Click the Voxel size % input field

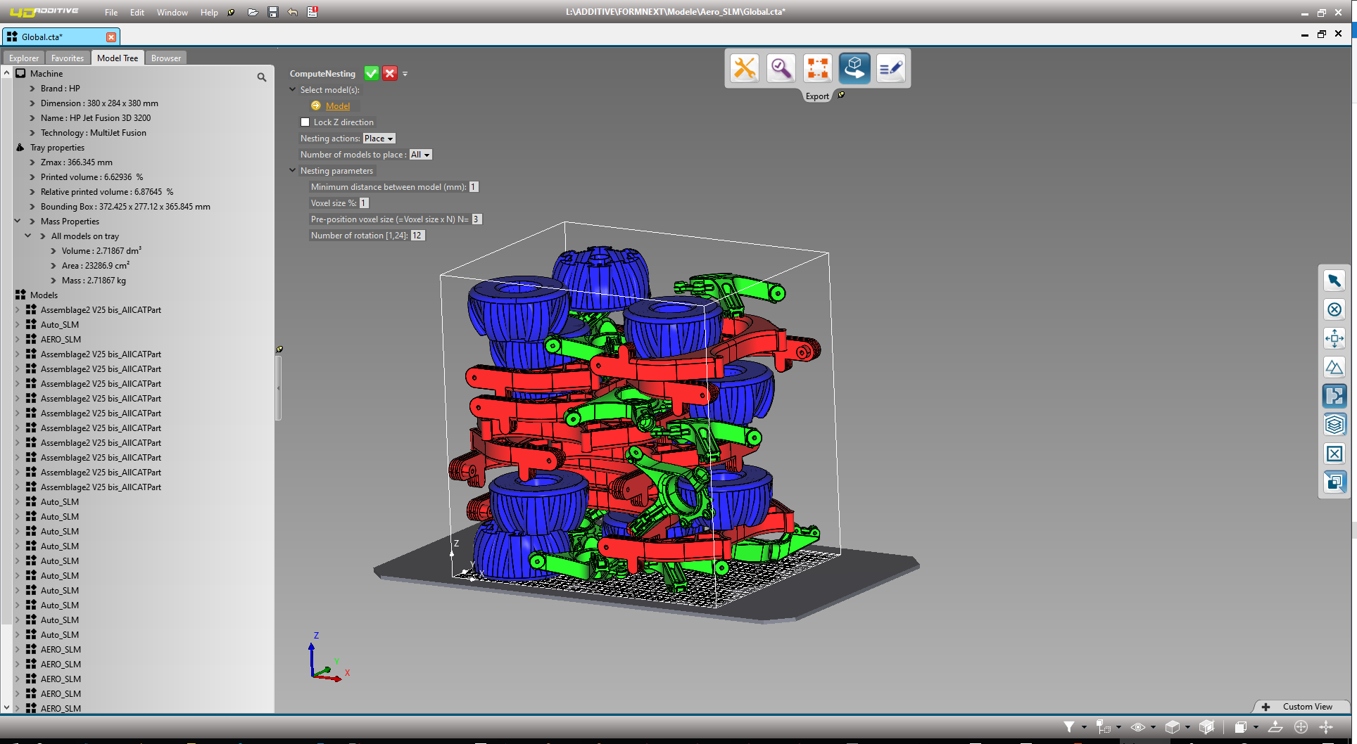coord(363,203)
